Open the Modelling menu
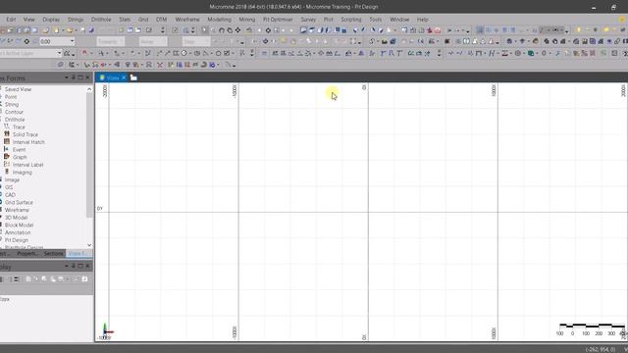Viewport: 628px width, 353px height. click(x=219, y=20)
